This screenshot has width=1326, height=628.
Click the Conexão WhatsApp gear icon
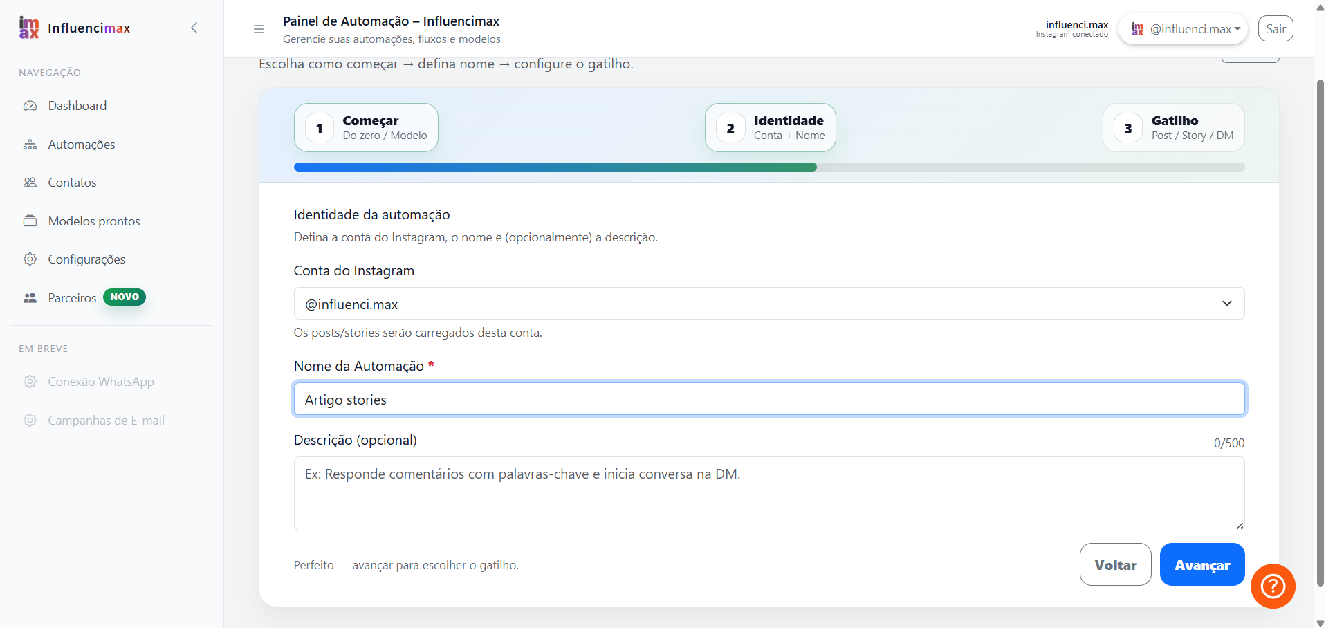coord(30,382)
